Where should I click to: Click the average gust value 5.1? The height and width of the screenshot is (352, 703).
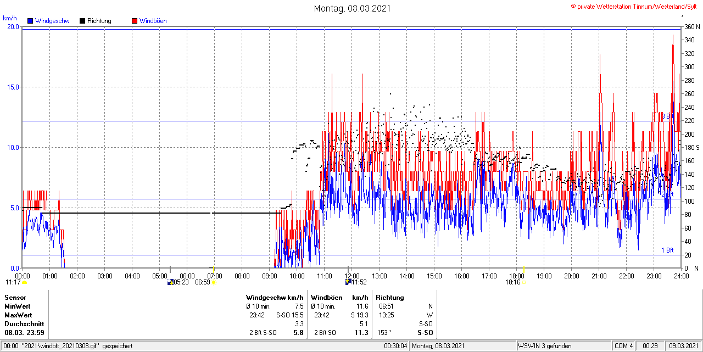pyautogui.click(x=364, y=324)
